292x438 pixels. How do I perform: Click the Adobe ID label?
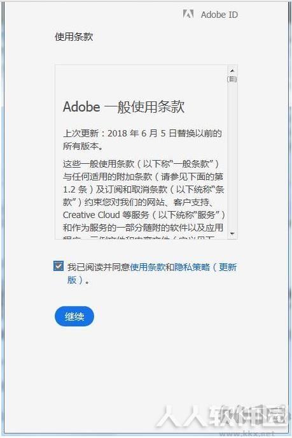219,15
